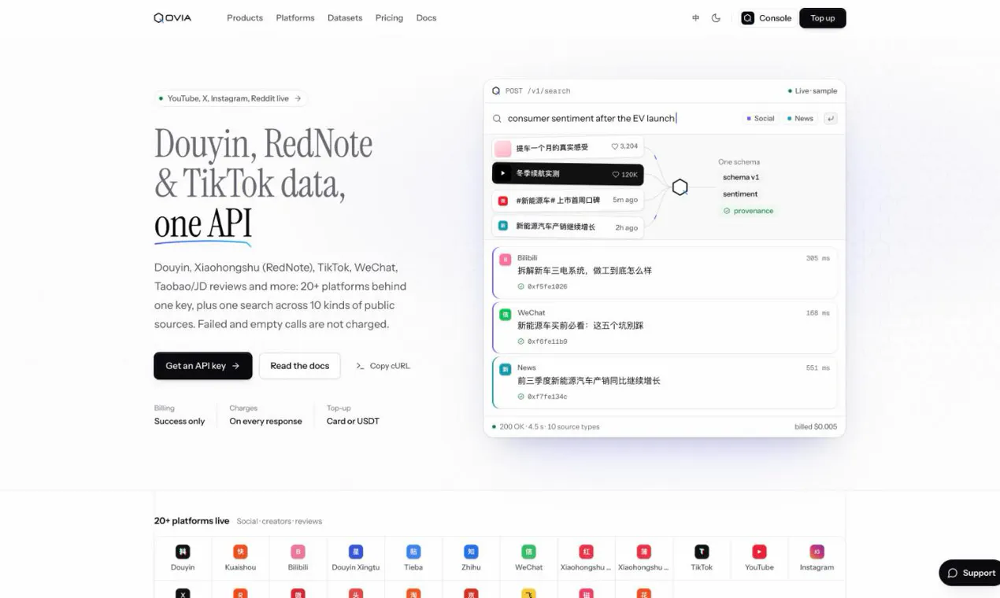Switch language with the 中 icon
This screenshot has width=1000, height=598.
[x=695, y=18]
